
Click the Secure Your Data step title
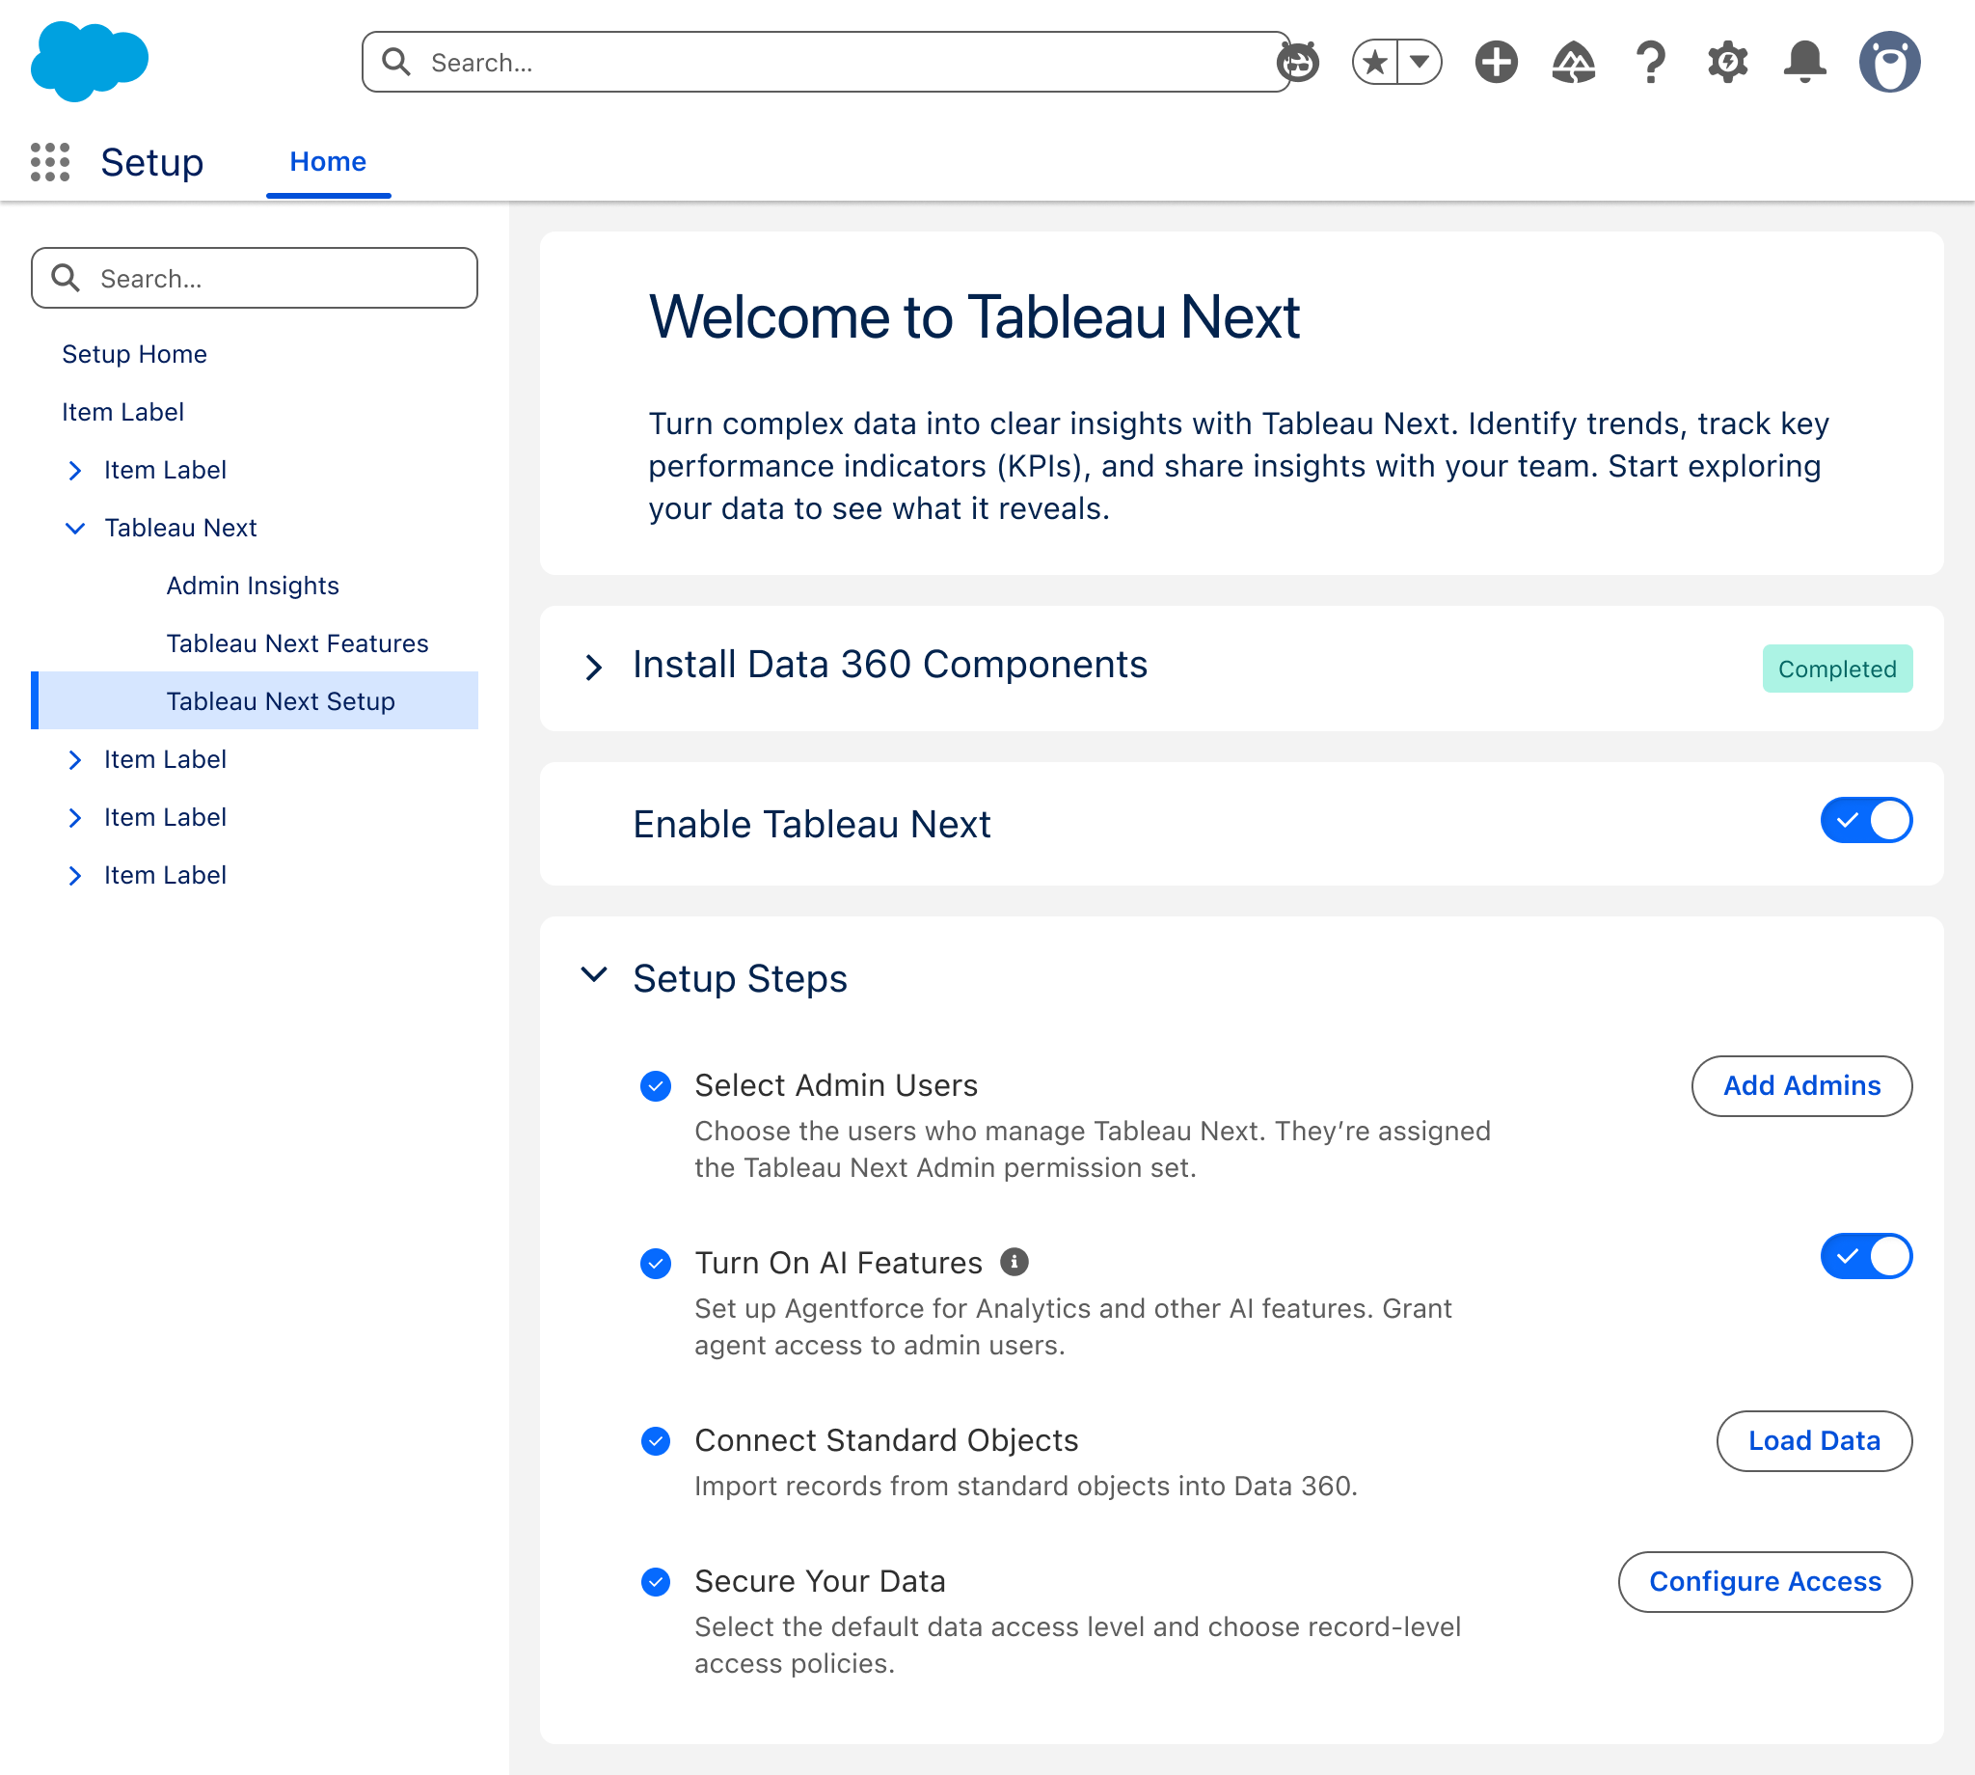(820, 1581)
